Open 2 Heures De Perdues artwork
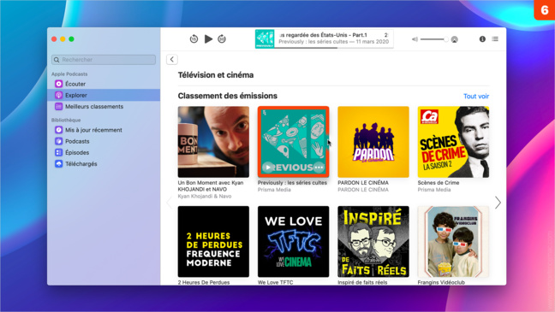Screen dimensions: 555x312 point(213,242)
